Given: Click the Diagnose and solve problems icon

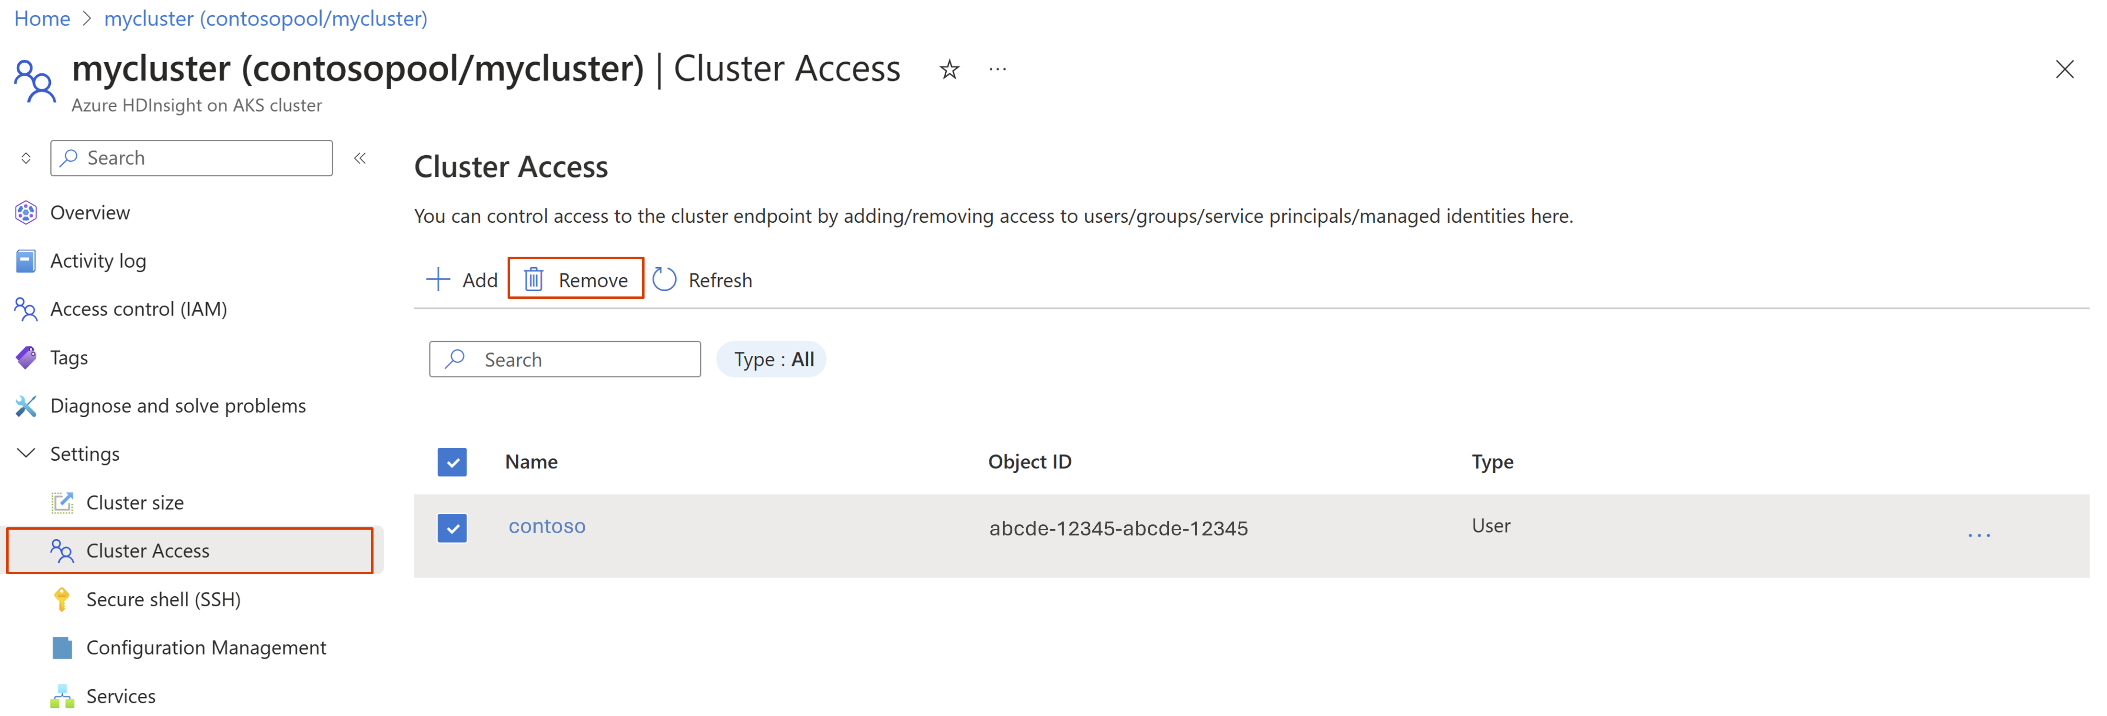Looking at the screenshot, I should click(25, 404).
